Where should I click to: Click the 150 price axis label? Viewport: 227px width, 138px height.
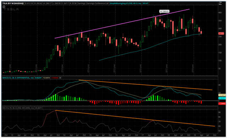(x=220, y=53)
